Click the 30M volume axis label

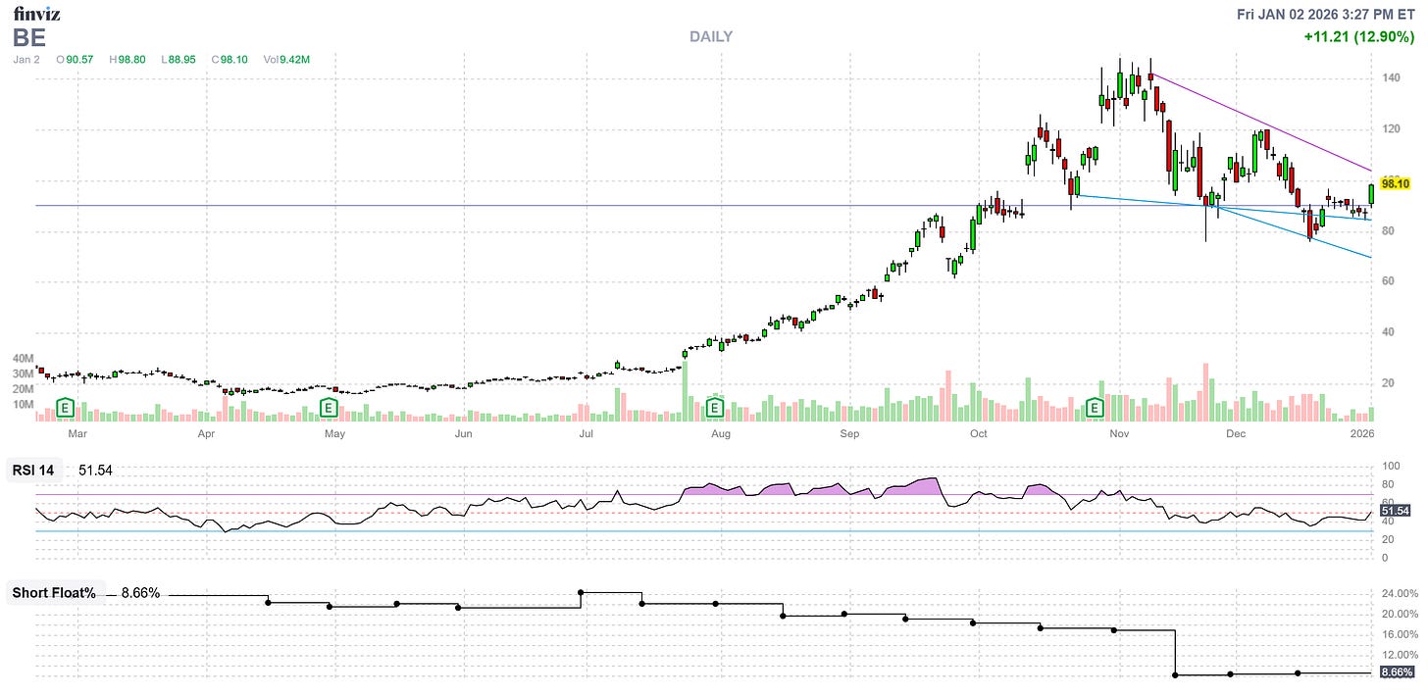(x=24, y=373)
